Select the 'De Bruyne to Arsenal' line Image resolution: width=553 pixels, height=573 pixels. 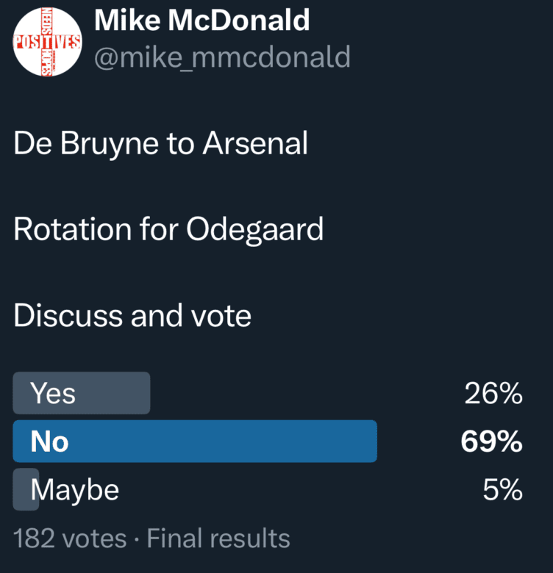coord(160,144)
